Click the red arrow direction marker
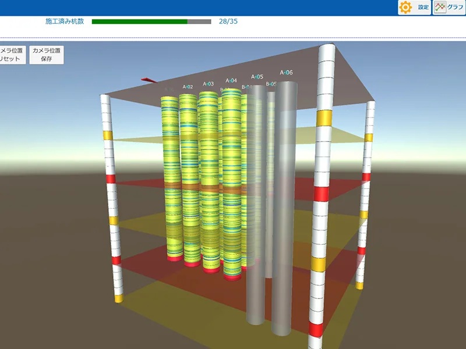The image size is (466, 349). click(148, 80)
